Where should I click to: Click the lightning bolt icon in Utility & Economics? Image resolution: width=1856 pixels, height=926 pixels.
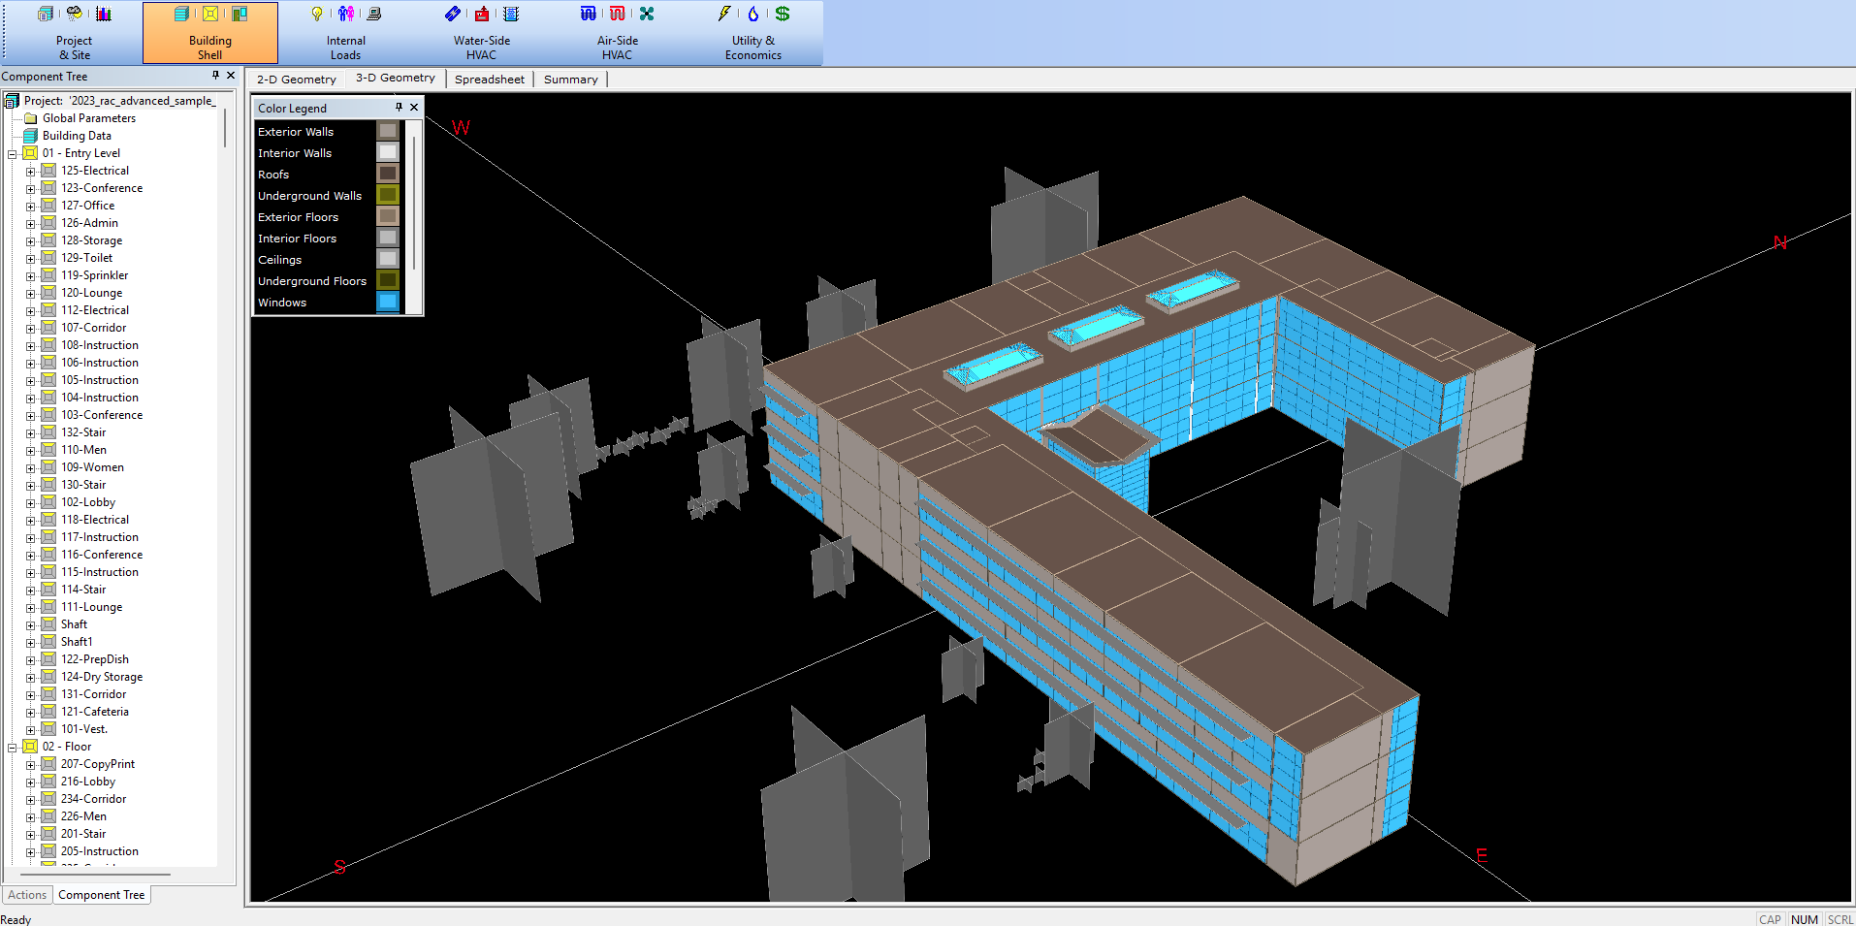pyautogui.click(x=724, y=14)
